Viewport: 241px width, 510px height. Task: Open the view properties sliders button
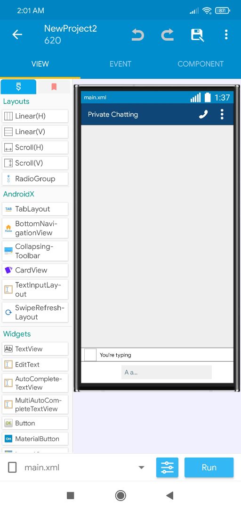coord(168,467)
